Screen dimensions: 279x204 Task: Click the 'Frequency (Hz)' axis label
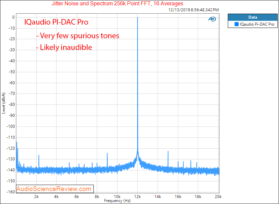[117, 201]
